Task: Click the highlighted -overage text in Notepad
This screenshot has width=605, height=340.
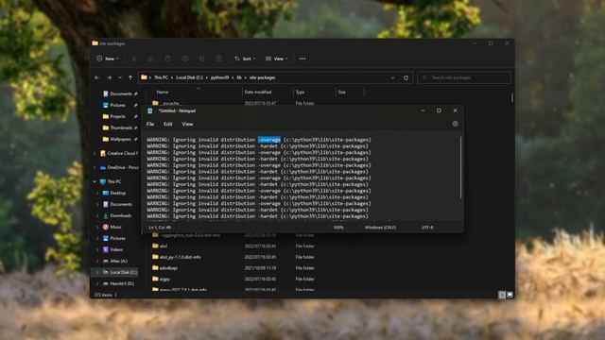Action: click(x=269, y=140)
